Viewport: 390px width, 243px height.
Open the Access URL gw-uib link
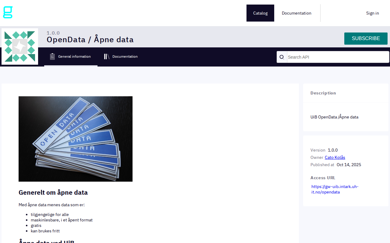[x=335, y=189]
